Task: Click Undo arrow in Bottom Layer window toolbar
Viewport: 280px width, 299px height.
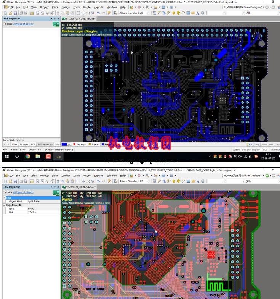Action: click(98, 13)
